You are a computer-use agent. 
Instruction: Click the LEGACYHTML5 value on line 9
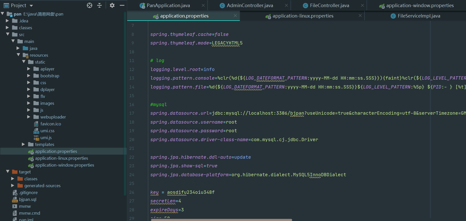point(227,43)
